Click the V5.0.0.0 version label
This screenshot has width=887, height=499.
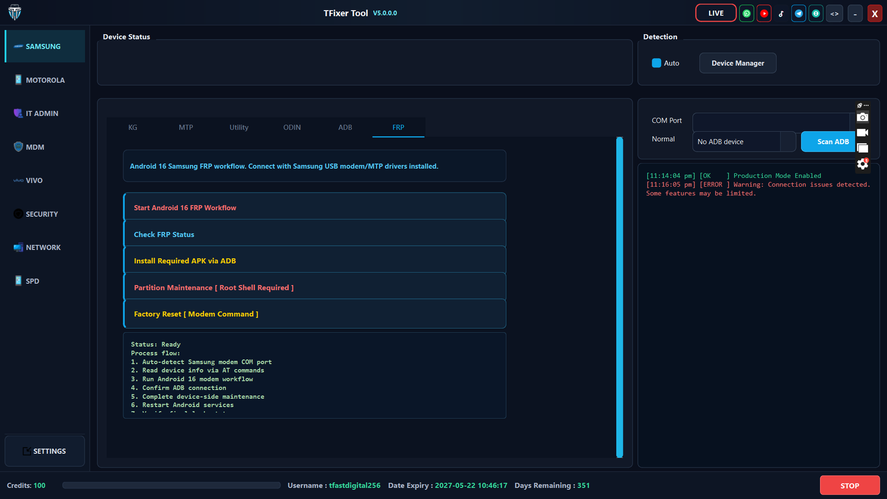[385, 13]
